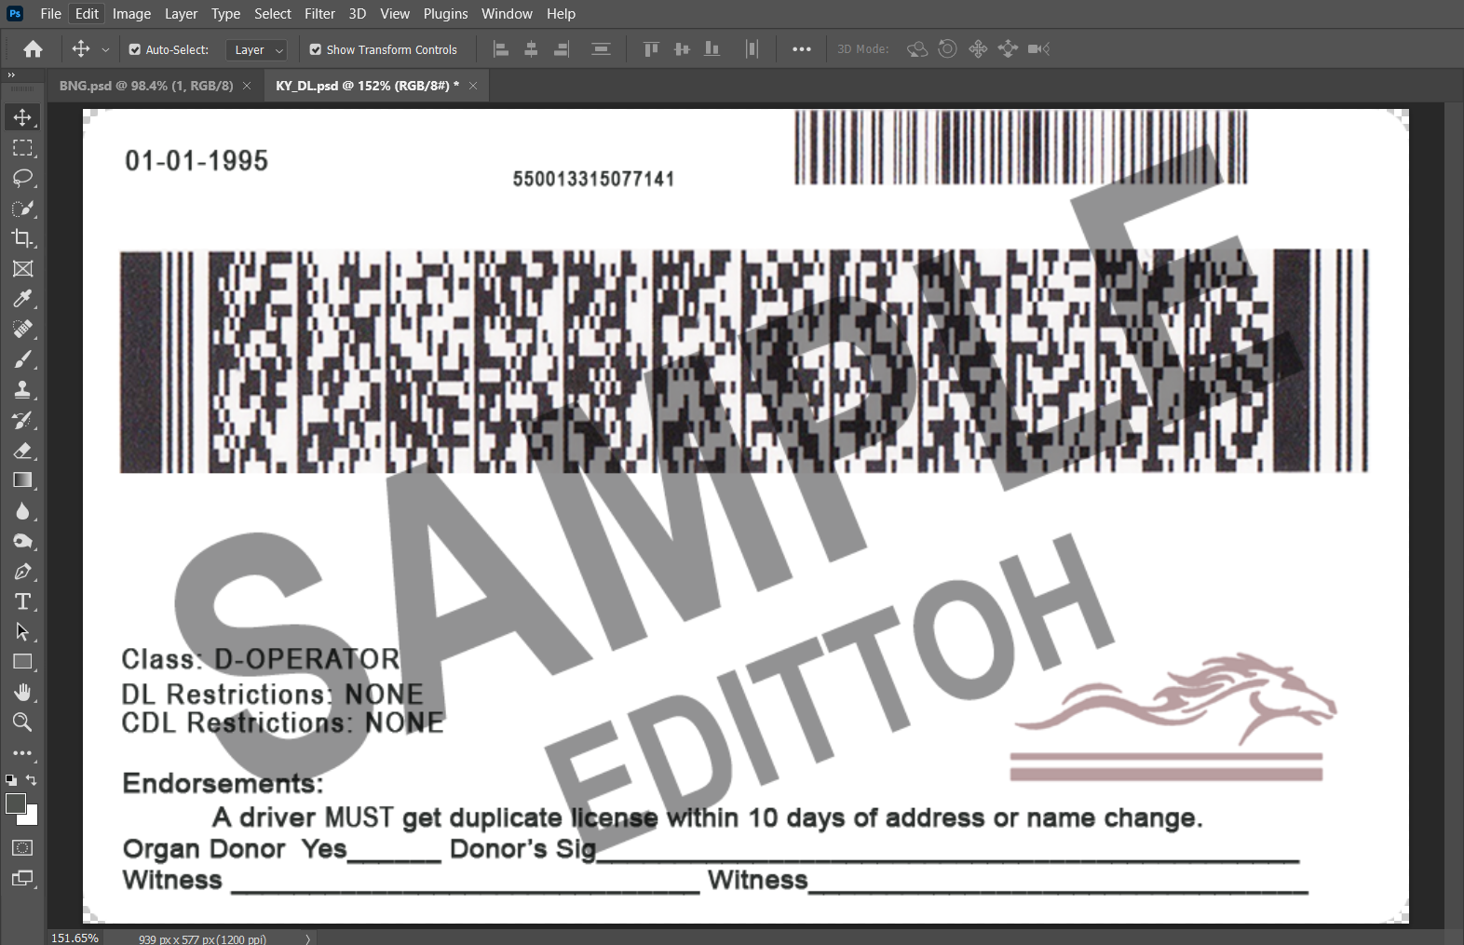
Task: Open the Plugins menu
Action: coord(445,14)
